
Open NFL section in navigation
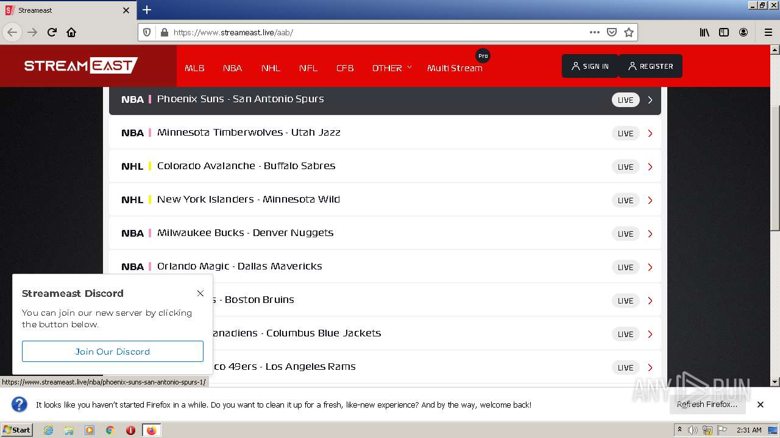pos(308,68)
